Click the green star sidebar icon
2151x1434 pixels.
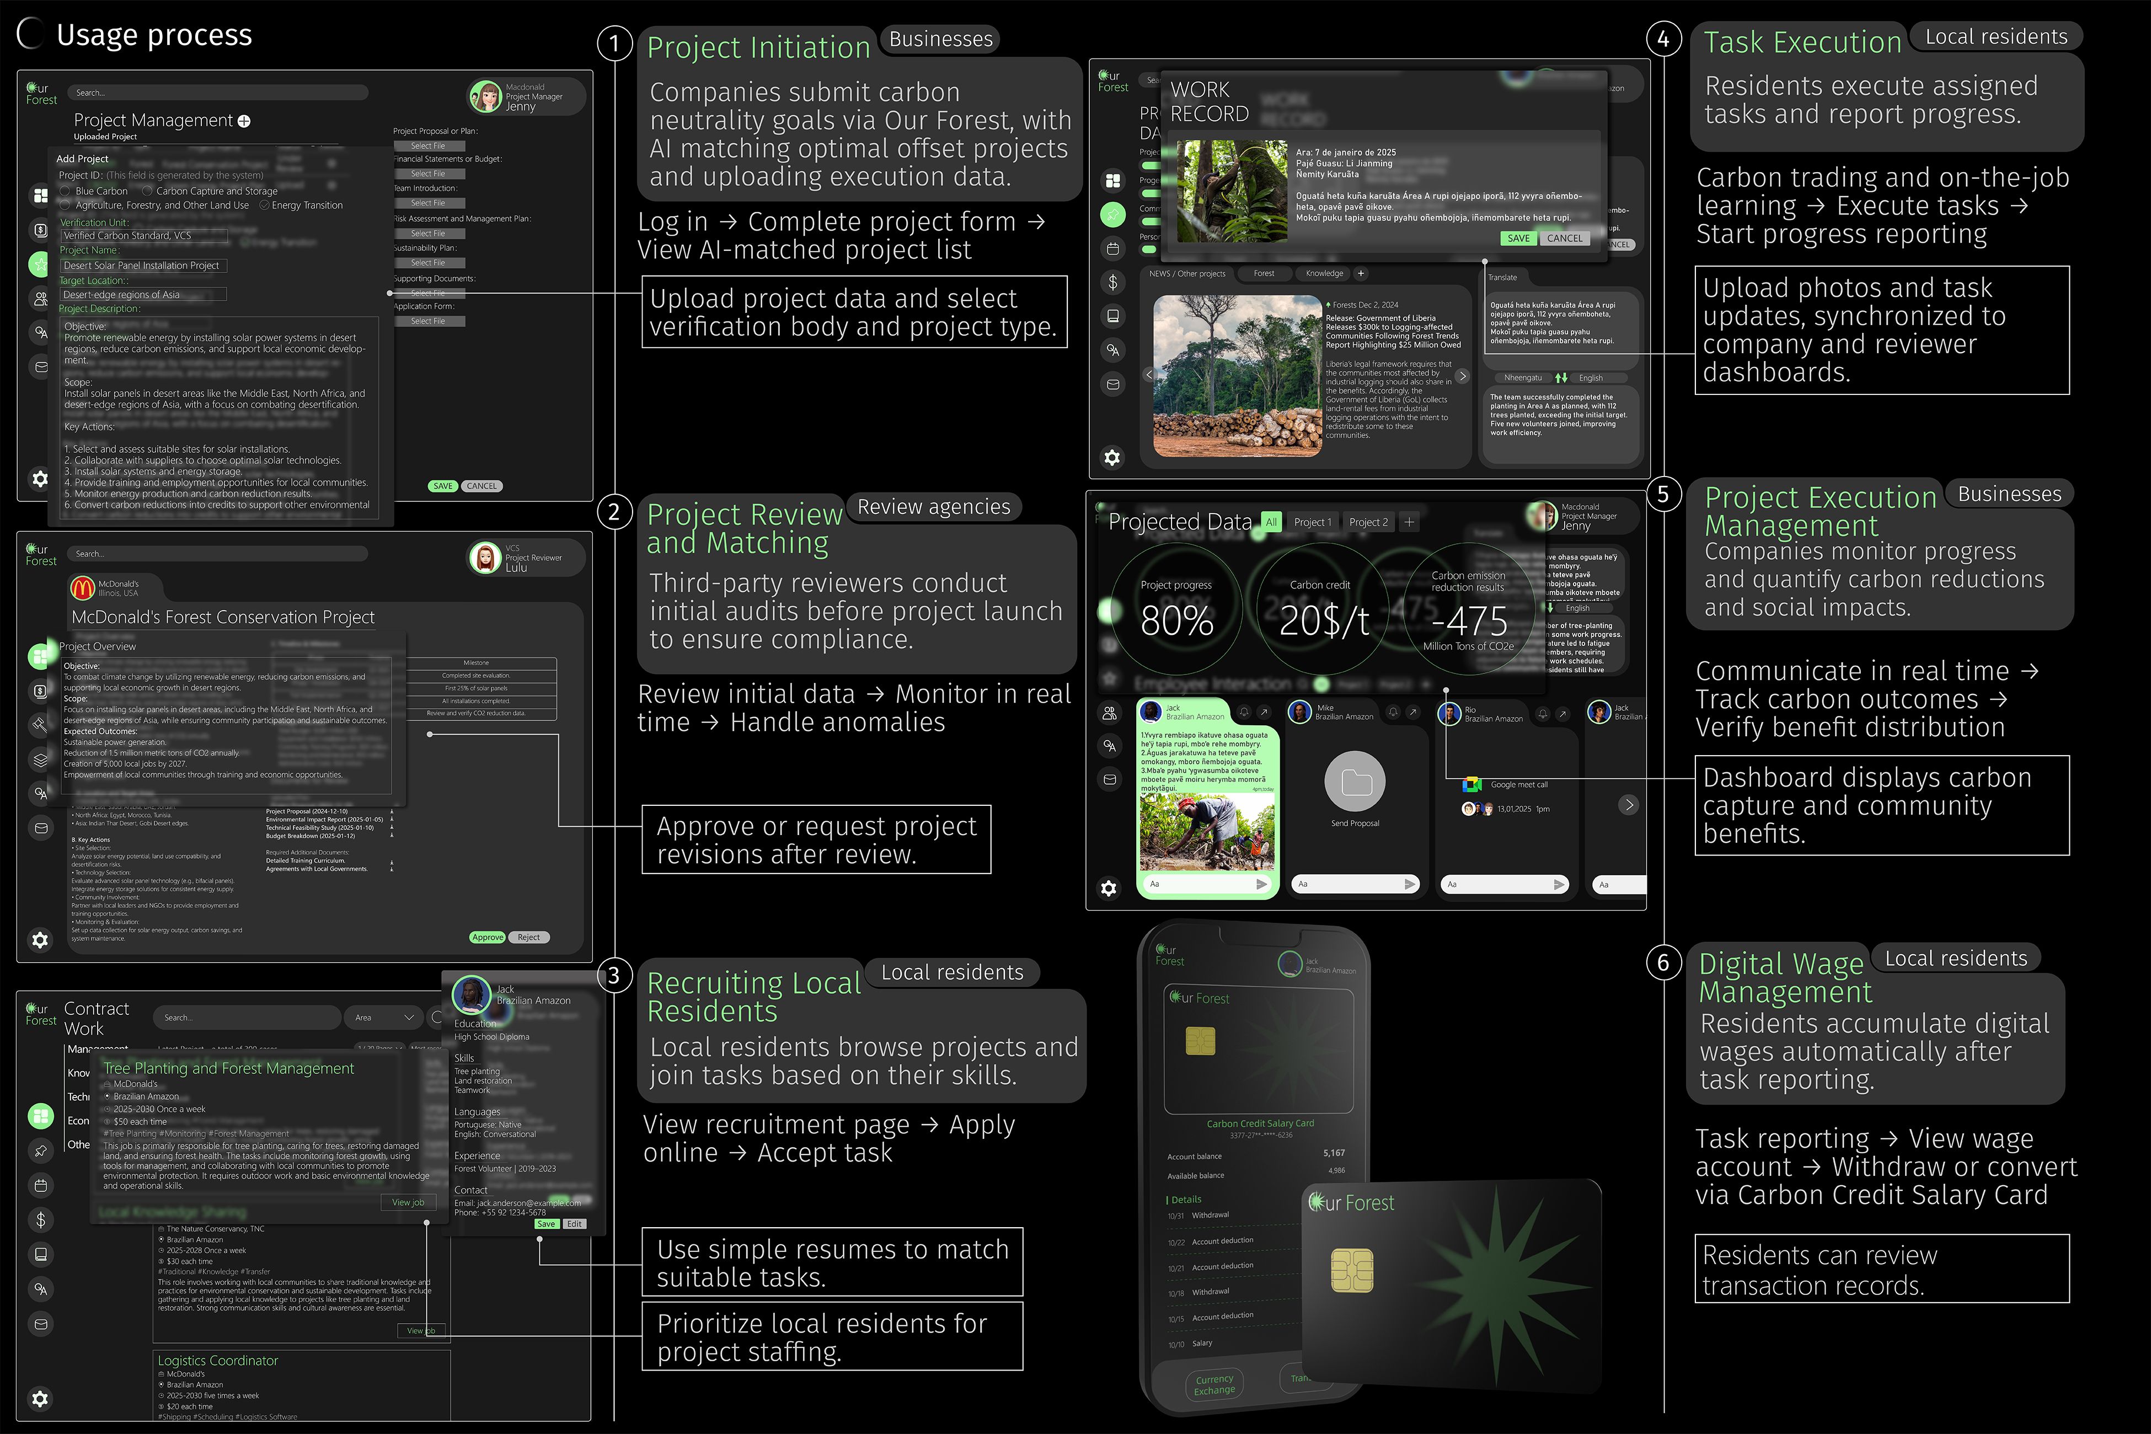[40, 264]
